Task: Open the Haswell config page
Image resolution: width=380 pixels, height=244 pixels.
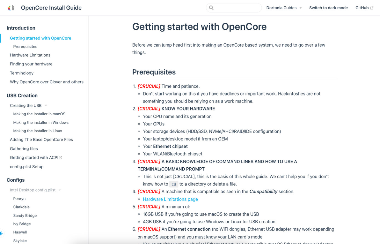Action: (x=20, y=233)
